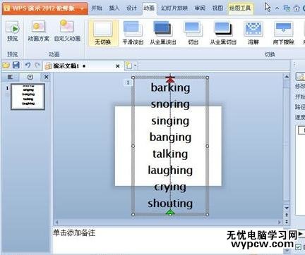The height and width of the screenshot is (255, 305).
Task: Click the home icon at top right
Action: [x=297, y=8]
